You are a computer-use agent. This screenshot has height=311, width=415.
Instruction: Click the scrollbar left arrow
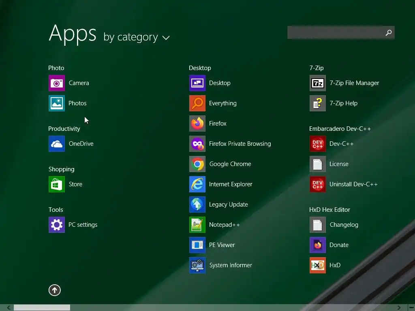pos(9,308)
